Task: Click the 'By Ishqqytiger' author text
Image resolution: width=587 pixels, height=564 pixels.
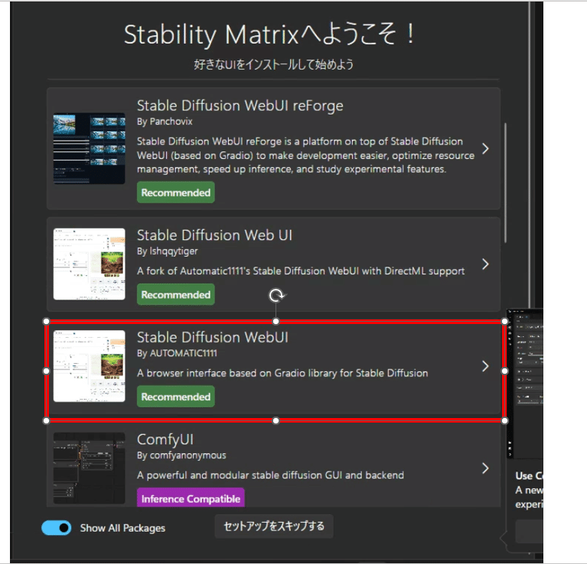Action: point(168,251)
